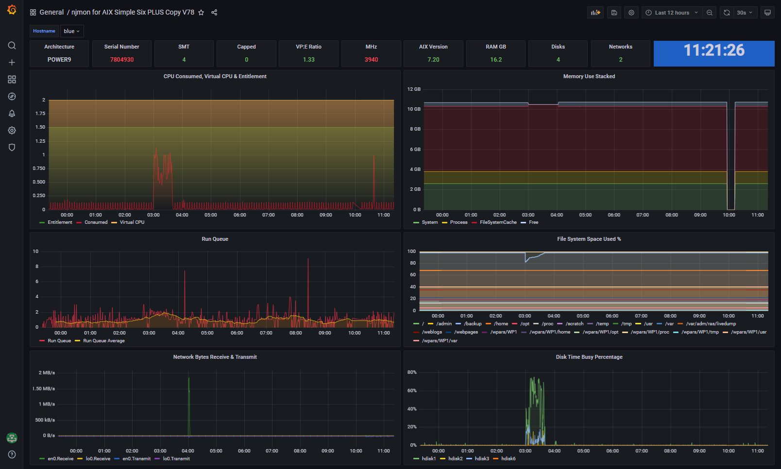781x469 pixels.
Task: Toggle the FileSystemCache series in memory legend
Action: [498, 222]
